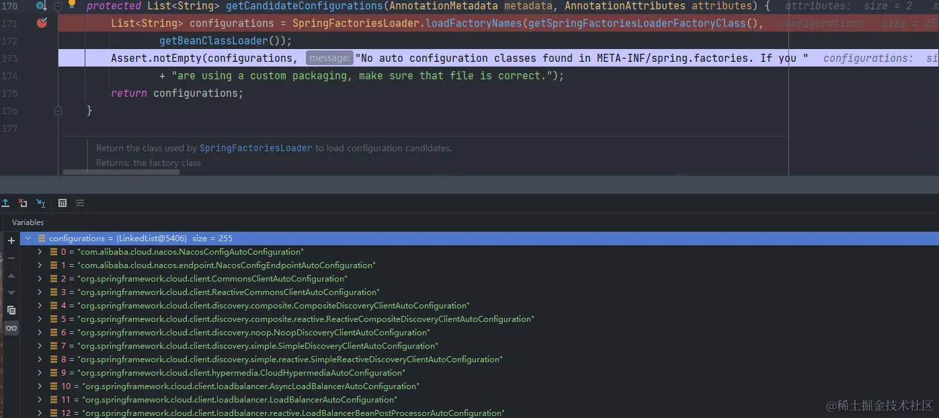Click the list icon of element 0
The width and height of the screenshot is (939, 418).
[x=54, y=252]
